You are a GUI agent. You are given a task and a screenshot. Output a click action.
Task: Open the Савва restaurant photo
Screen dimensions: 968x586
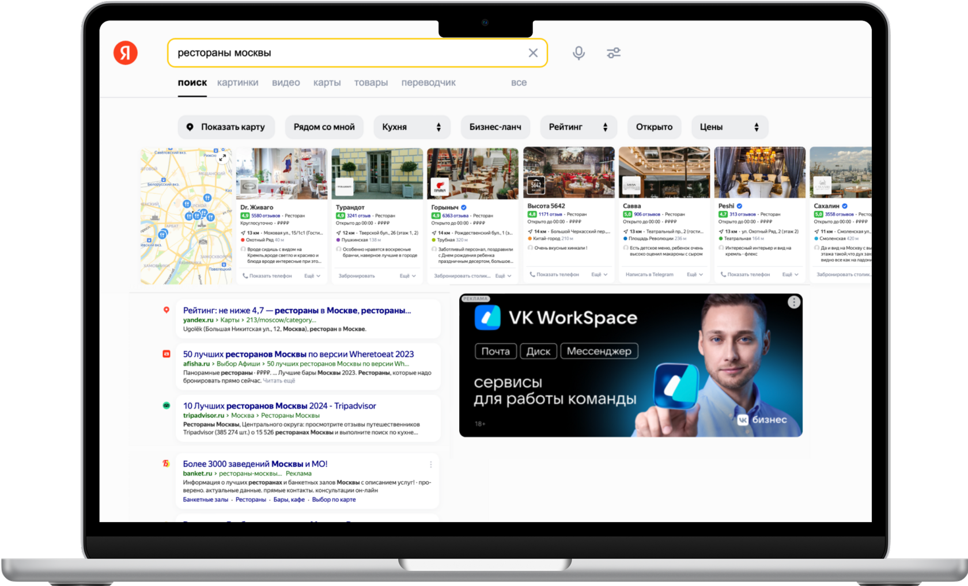click(x=664, y=172)
